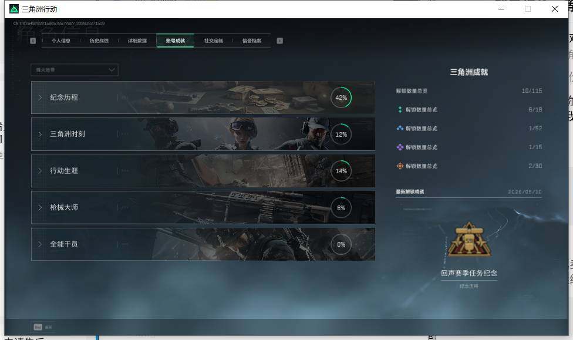
Task: Click the orange tier icon beside 2/30
Action: coord(400,166)
